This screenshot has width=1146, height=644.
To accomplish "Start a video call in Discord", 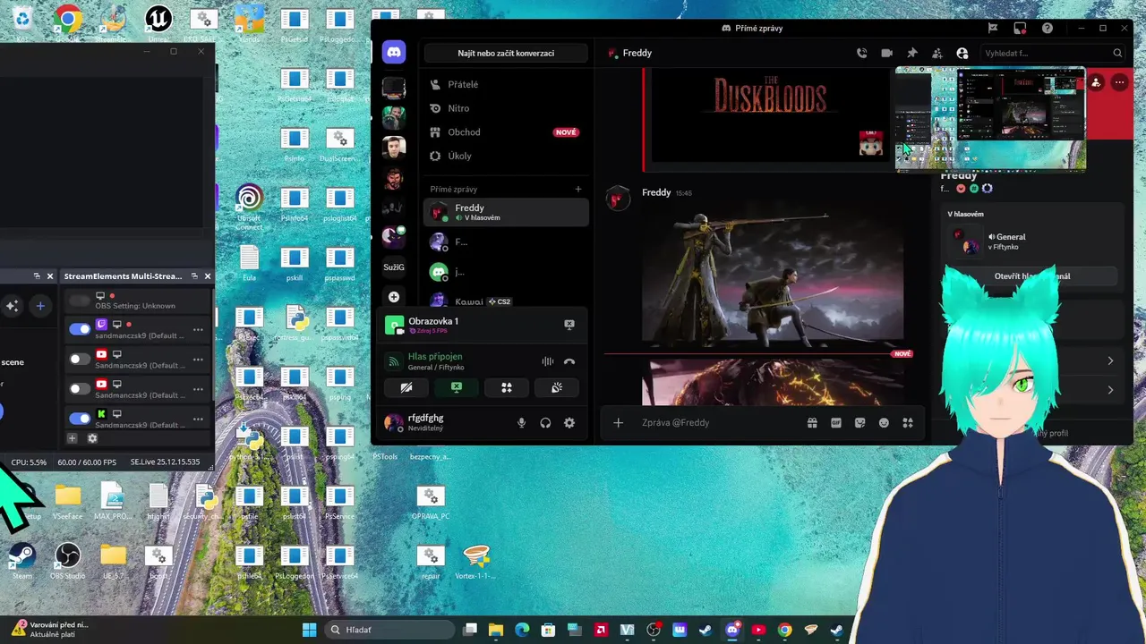I will click(x=886, y=53).
